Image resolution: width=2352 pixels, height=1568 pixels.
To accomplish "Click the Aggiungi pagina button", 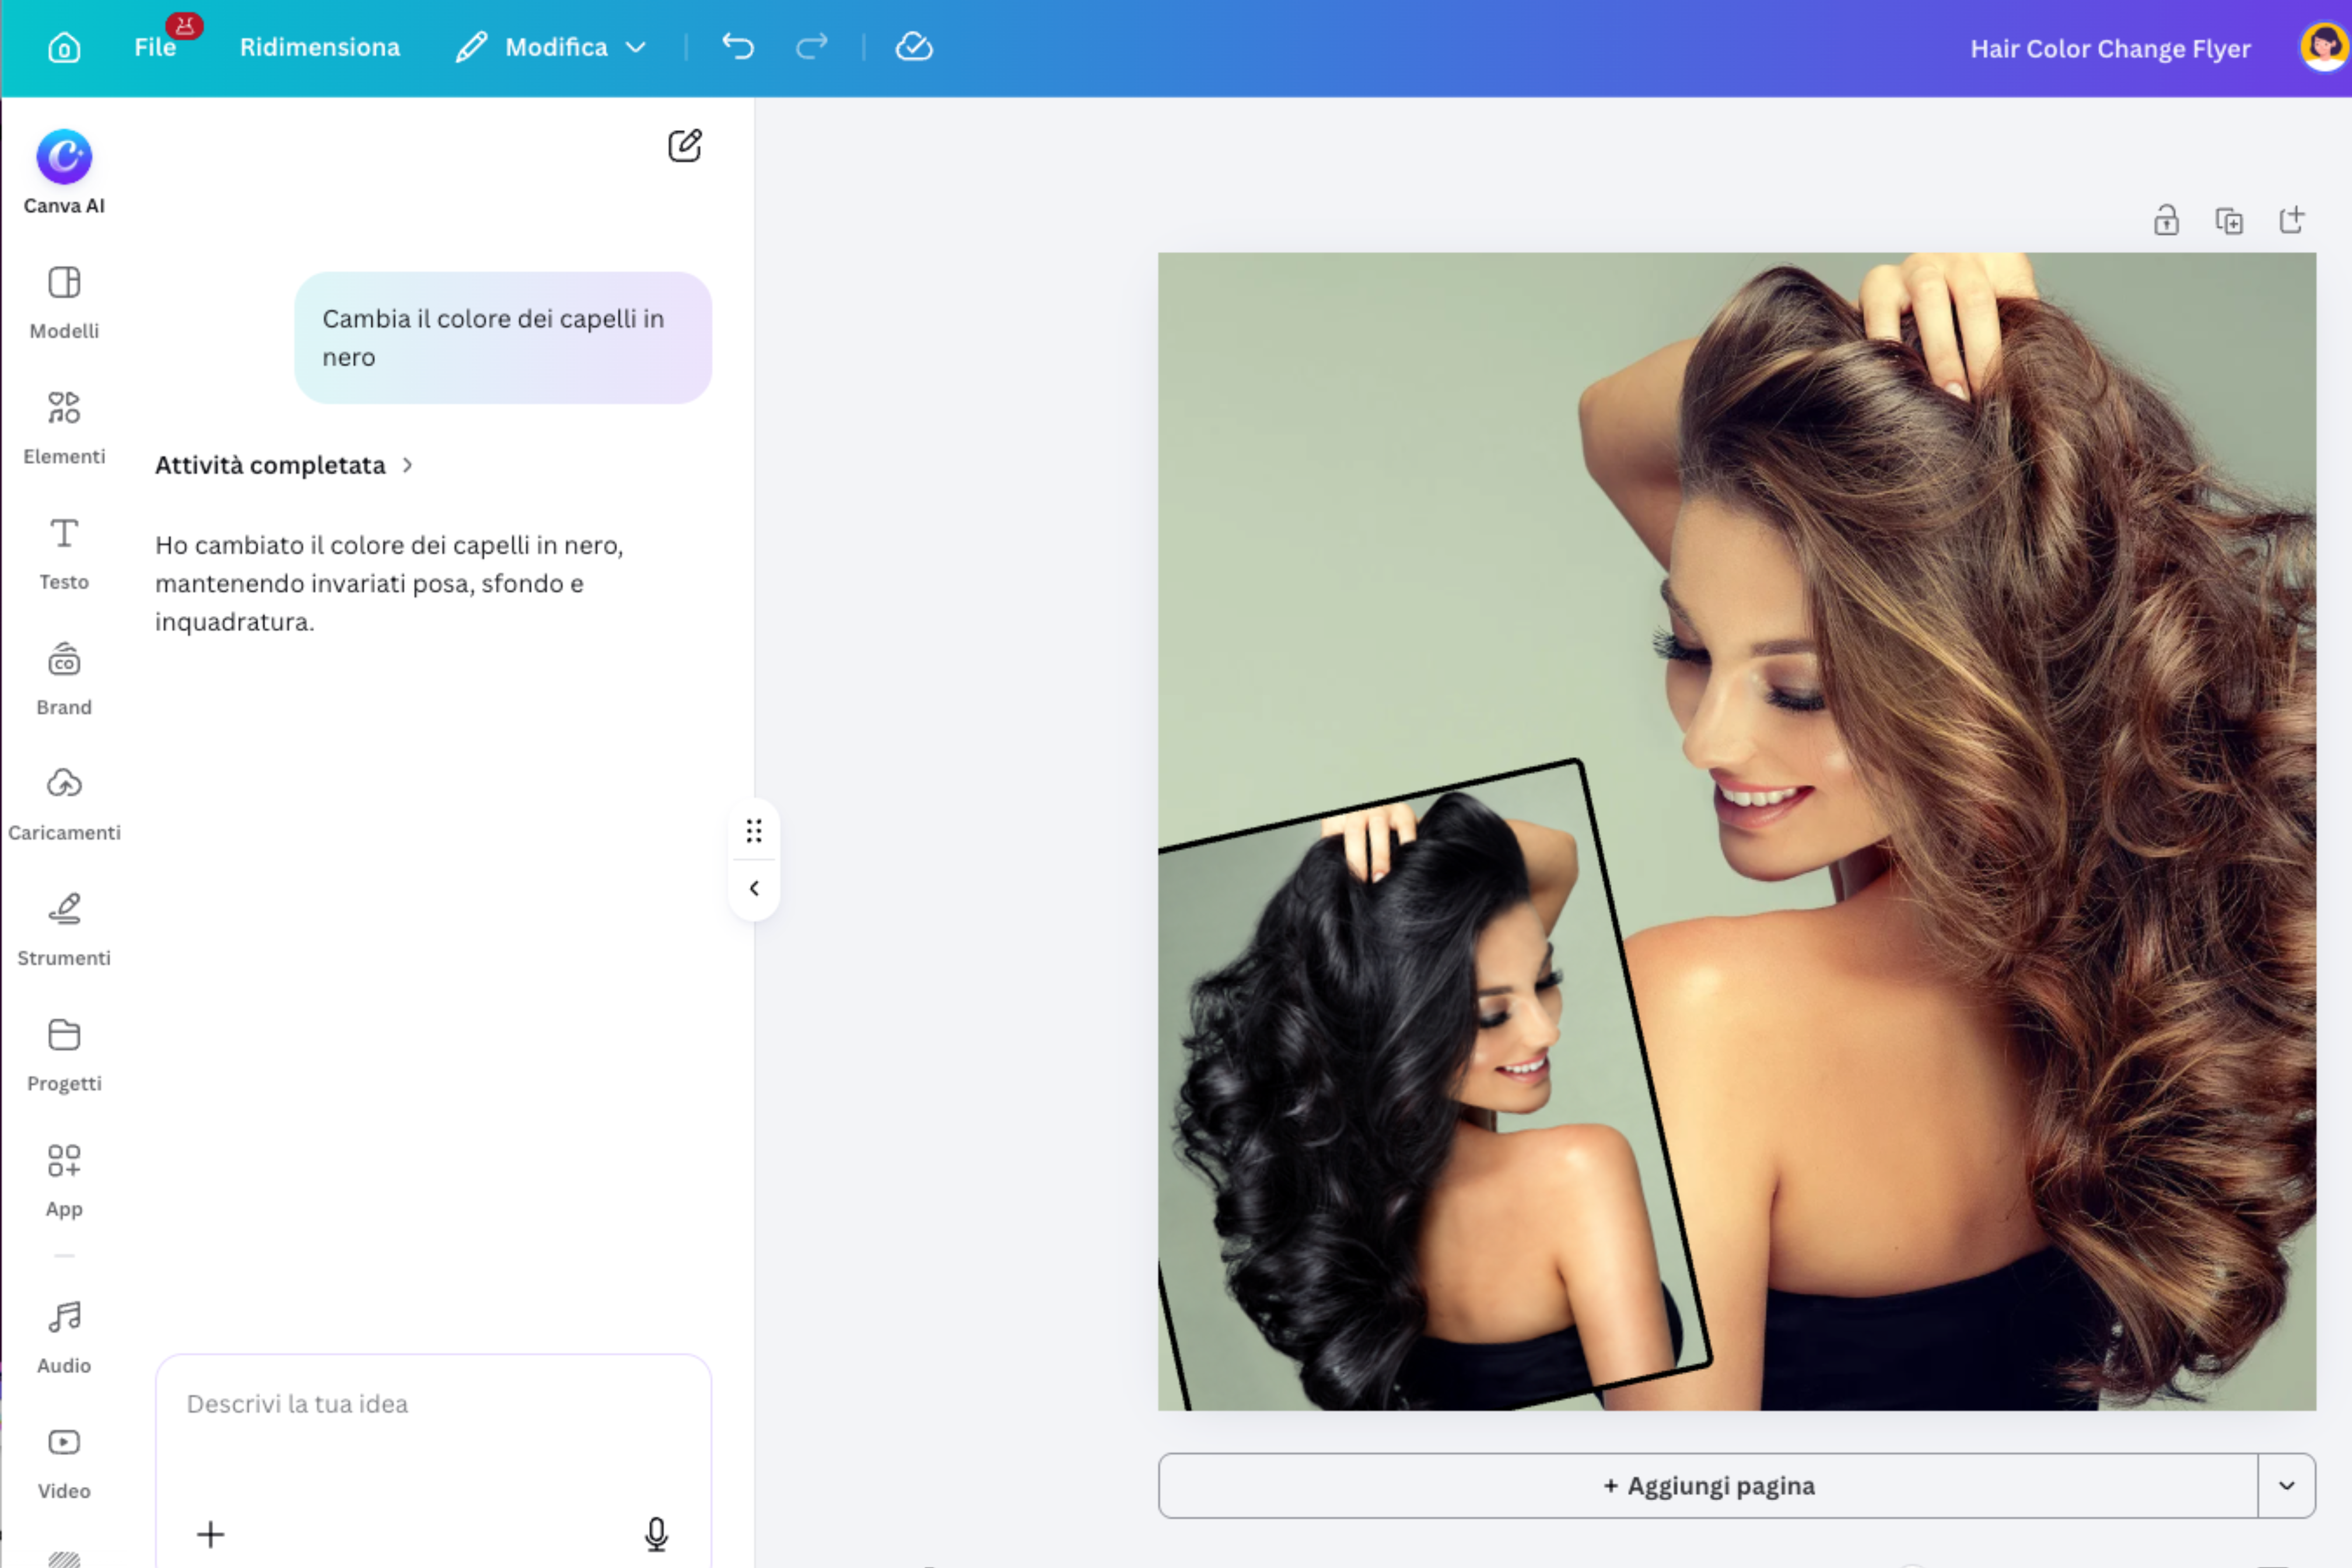I will coord(1708,1486).
